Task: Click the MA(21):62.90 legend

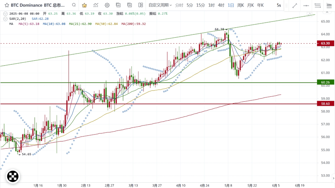Action: coord(80,24)
